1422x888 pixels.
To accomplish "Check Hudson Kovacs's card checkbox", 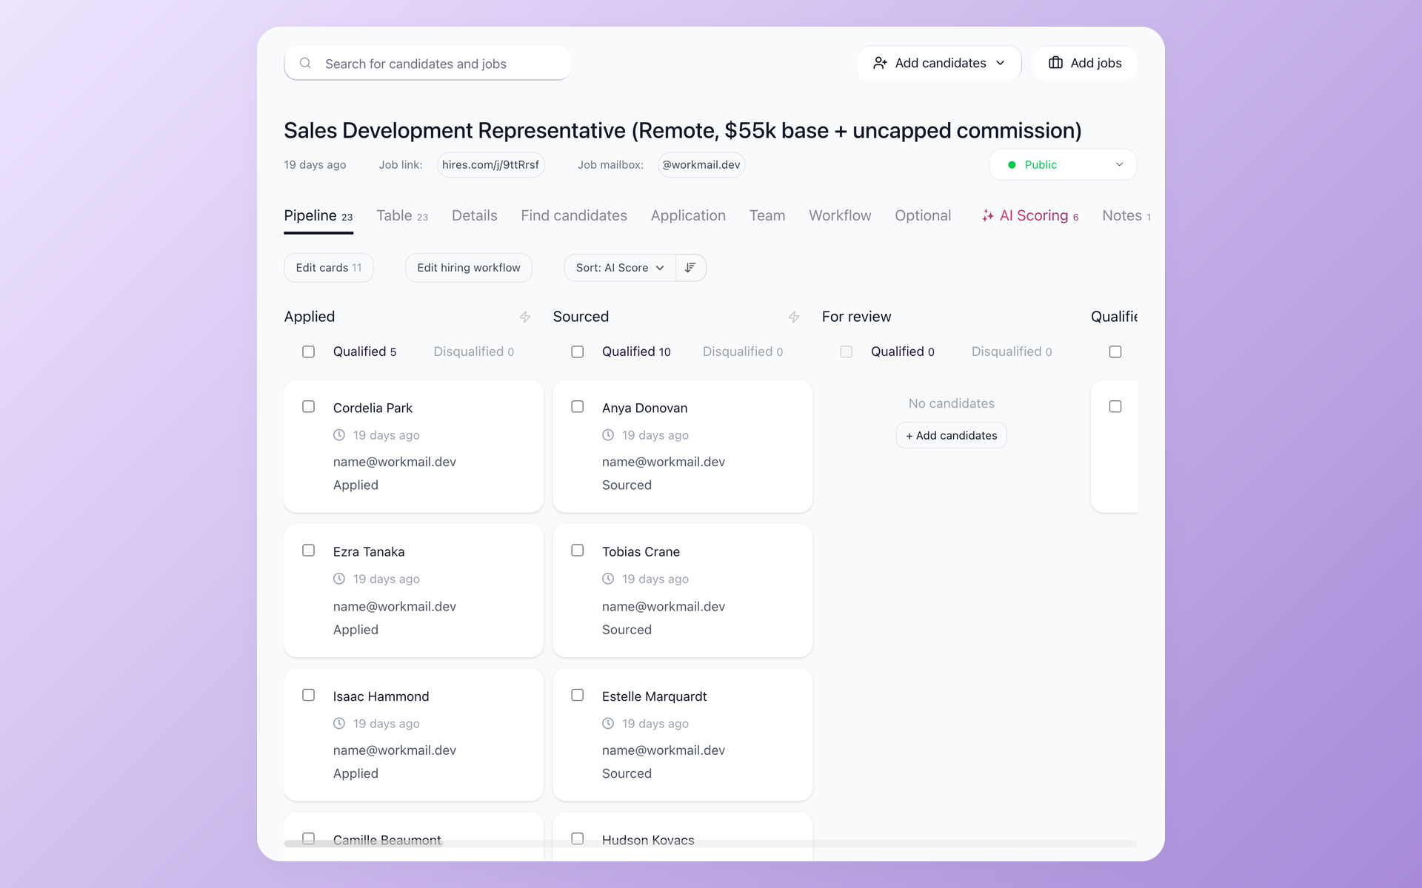I will tap(578, 838).
